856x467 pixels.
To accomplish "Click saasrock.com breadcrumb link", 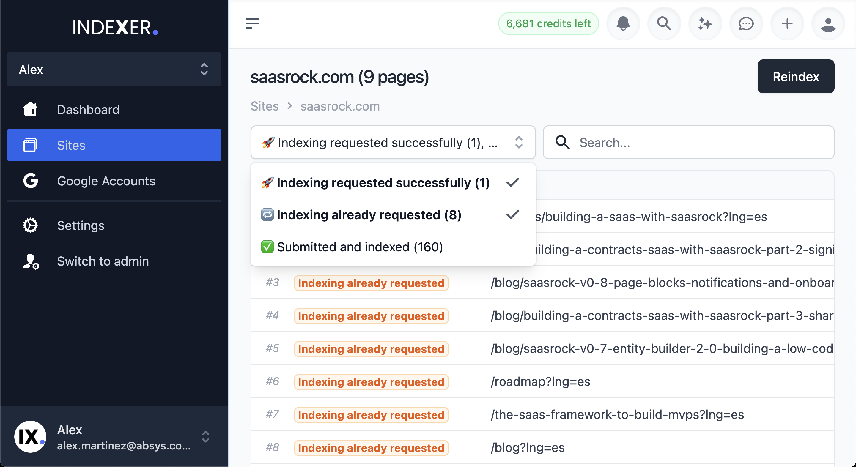I will (x=340, y=106).
